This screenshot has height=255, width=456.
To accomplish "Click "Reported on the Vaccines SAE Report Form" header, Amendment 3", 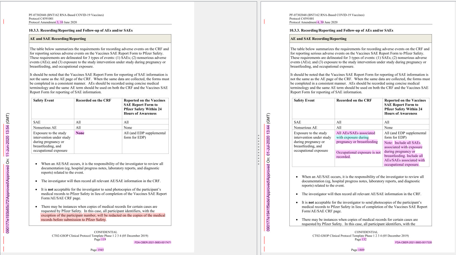I will coord(145,107).
